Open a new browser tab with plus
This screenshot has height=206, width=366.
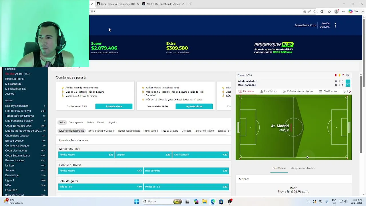190,4
